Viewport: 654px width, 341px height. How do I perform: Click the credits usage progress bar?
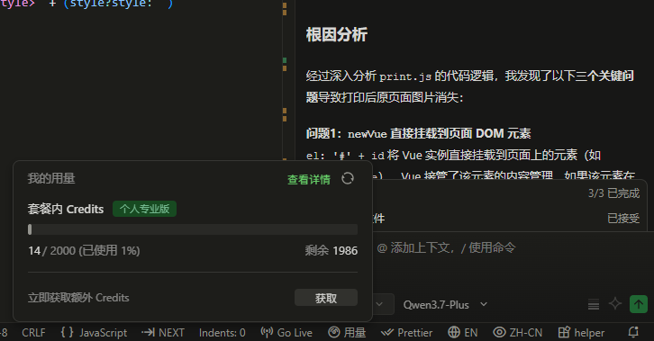(x=193, y=229)
